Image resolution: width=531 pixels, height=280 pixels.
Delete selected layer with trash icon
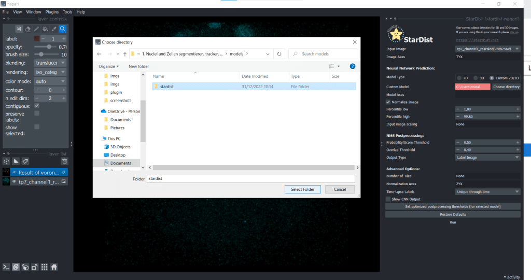64,161
